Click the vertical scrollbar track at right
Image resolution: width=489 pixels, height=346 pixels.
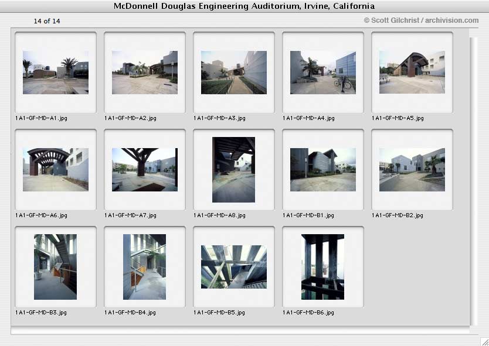coord(473,181)
